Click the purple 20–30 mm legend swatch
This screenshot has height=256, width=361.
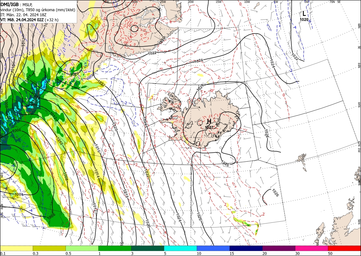279,248
